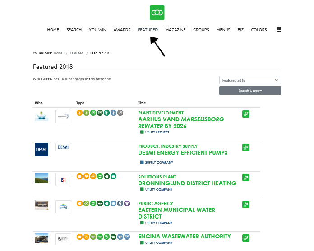
Task: Click PLANT DEVELOPMENT category text
Action: (x=161, y=113)
